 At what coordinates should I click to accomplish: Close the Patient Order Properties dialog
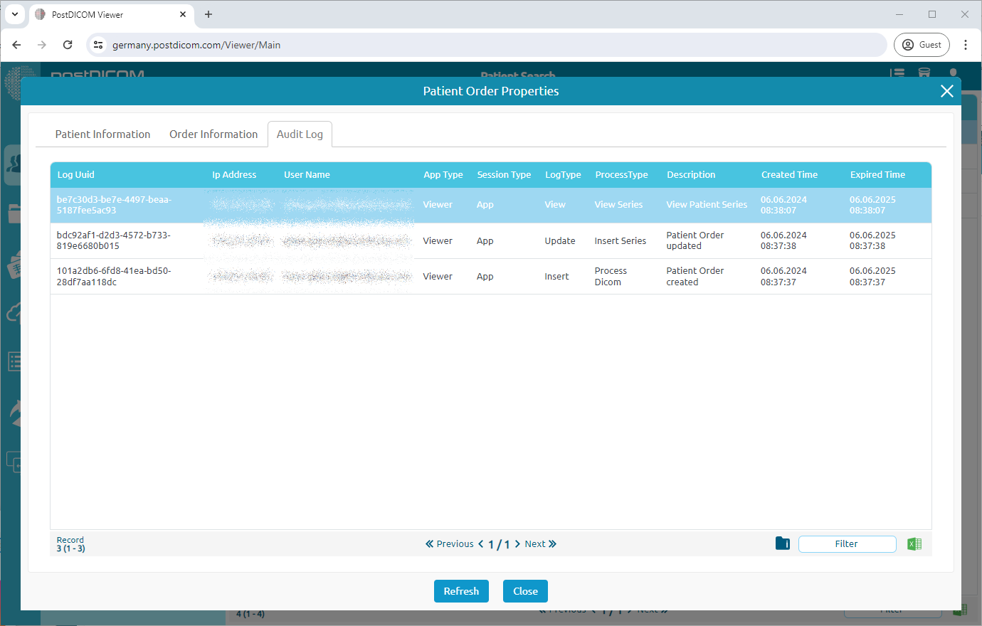point(946,91)
